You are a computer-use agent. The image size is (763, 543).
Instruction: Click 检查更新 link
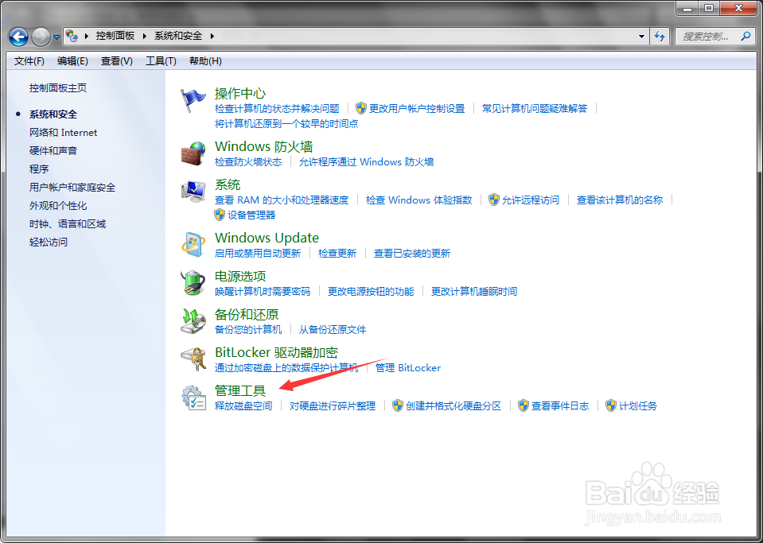coord(337,254)
